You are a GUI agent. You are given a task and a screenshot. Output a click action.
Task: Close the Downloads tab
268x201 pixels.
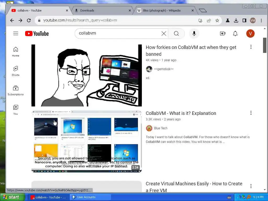[x=130, y=10]
